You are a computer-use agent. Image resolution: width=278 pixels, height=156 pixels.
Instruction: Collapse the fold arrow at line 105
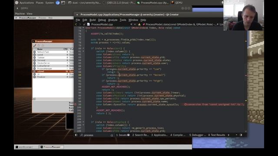pyautogui.click(x=83, y=122)
